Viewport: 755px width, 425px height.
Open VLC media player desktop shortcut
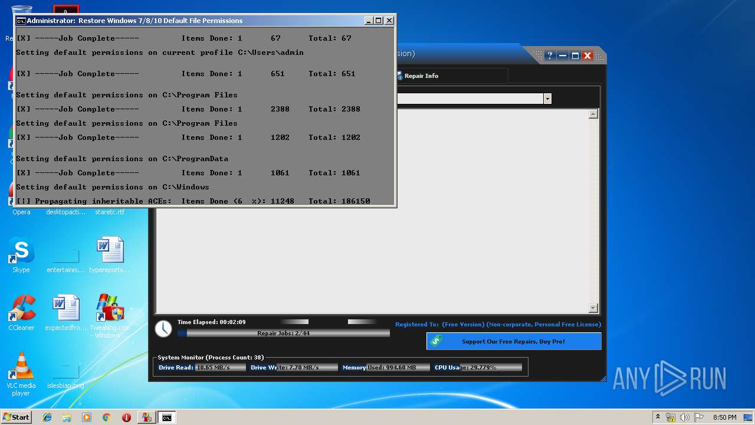21,374
